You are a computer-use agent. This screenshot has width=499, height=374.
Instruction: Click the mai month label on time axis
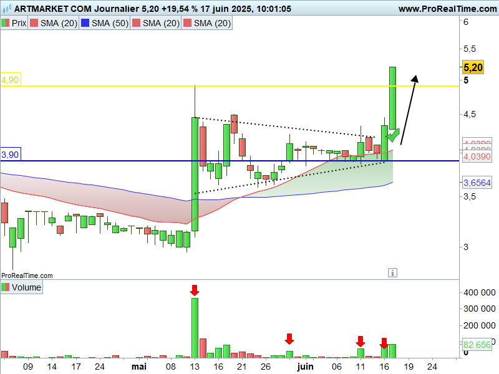(139, 367)
